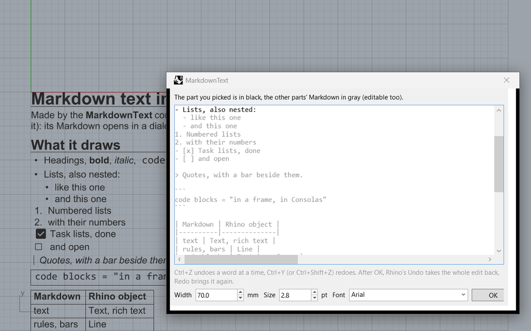
Task: Click '2. with their numbers' line in editor
Action: 216,142
